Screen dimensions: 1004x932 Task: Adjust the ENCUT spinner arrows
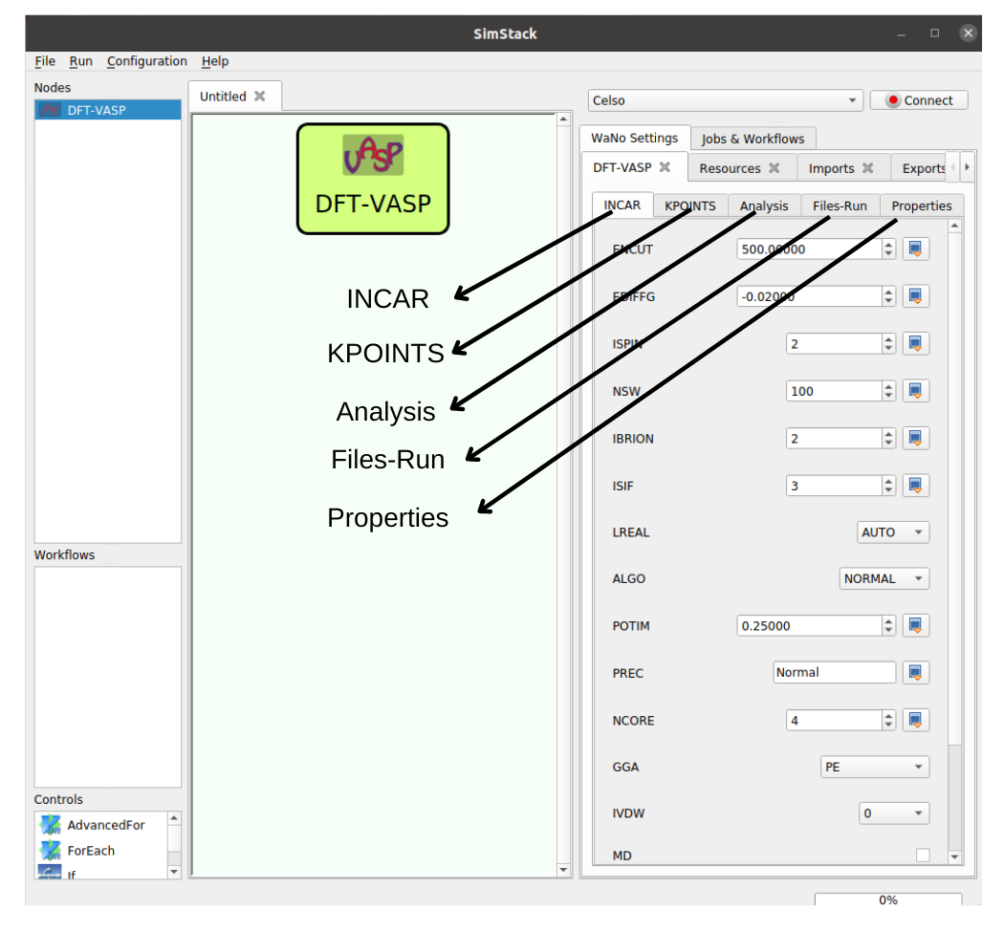click(x=888, y=249)
